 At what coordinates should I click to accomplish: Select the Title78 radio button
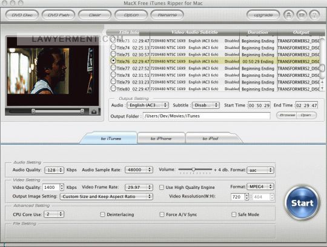[113, 74]
